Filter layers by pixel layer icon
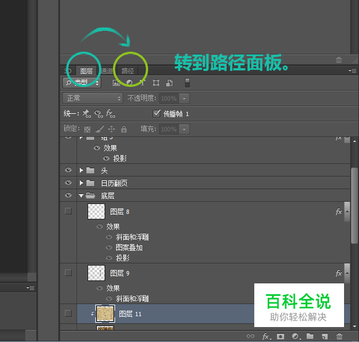This screenshot has width=359, height=342. click(116, 83)
